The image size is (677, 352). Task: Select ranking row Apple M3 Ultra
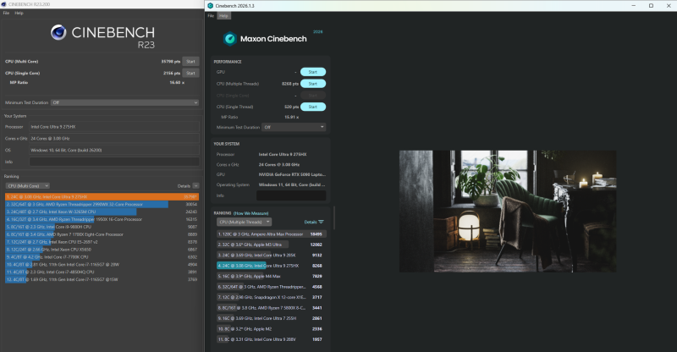tap(271, 245)
